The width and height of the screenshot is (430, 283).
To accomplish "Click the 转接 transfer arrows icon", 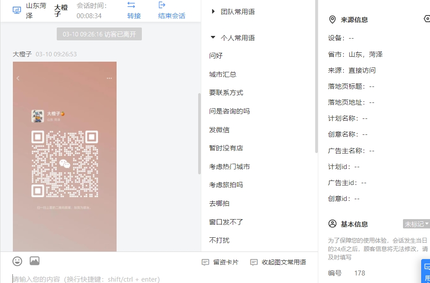I will point(131,5).
